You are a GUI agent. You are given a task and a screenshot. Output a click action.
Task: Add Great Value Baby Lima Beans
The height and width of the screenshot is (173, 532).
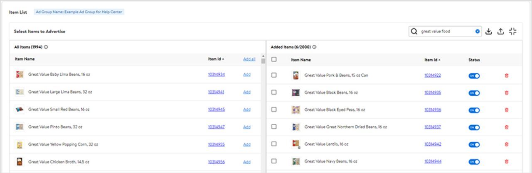coord(247,75)
